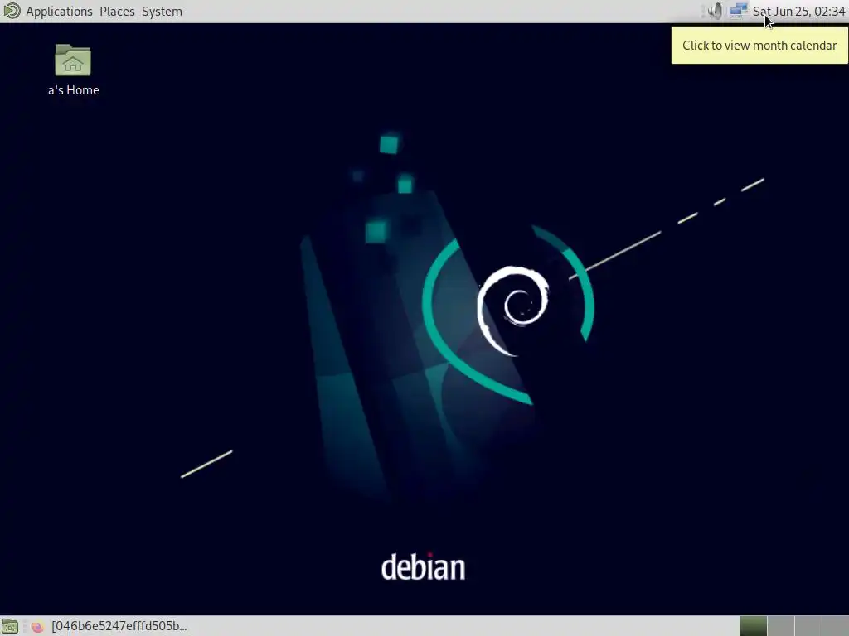Open the Places menu

click(x=117, y=12)
